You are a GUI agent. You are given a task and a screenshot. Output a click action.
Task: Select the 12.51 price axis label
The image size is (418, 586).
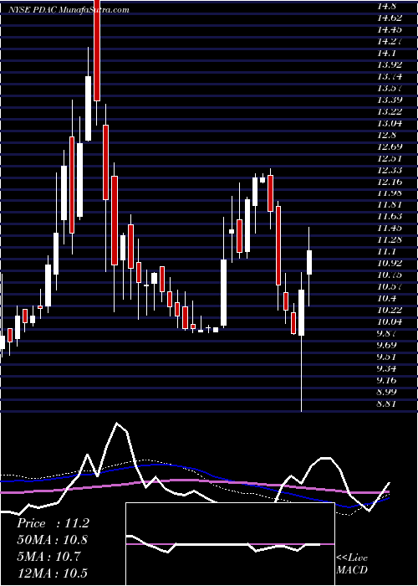(390, 158)
